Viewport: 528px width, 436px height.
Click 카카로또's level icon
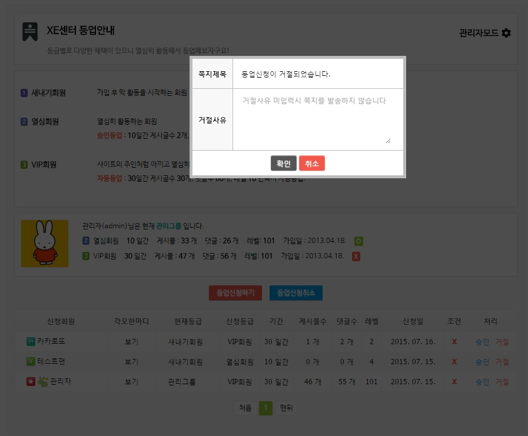31,342
